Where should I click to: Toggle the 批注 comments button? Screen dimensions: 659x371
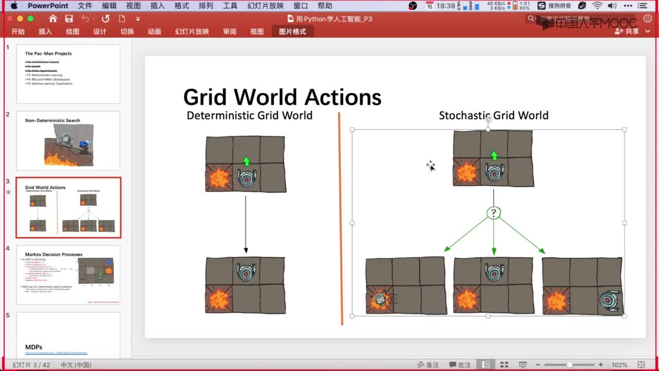click(459, 365)
